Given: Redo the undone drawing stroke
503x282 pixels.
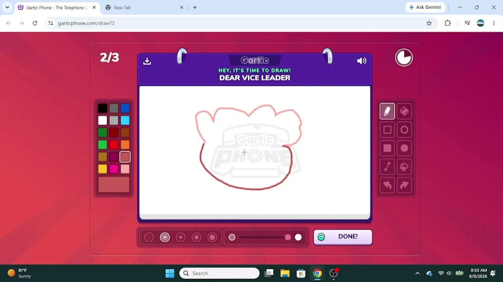Looking at the screenshot, I should 404,185.
